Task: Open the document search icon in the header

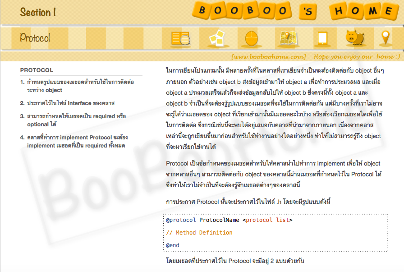Action: coord(181,39)
